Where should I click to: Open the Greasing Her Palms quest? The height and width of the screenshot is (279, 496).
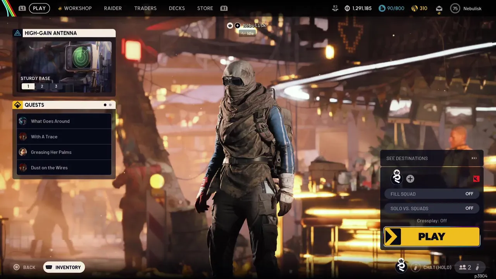click(64, 152)
